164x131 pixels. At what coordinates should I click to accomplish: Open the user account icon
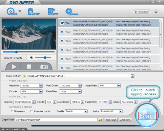point(156,12)
